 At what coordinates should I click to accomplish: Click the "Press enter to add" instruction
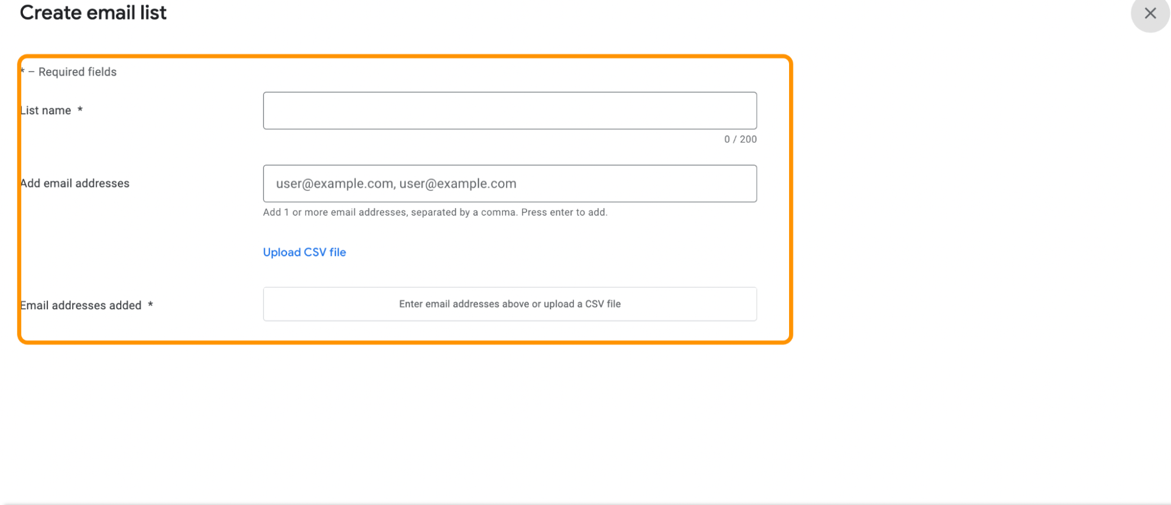(x=564, y=212)
